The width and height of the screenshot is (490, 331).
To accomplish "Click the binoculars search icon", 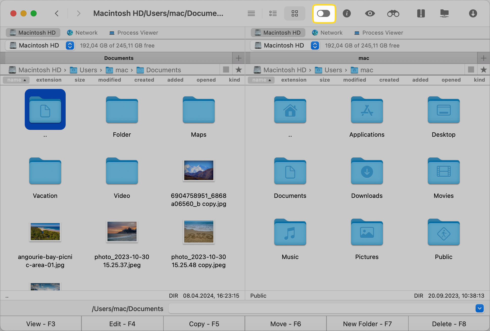I will point(393,13).
